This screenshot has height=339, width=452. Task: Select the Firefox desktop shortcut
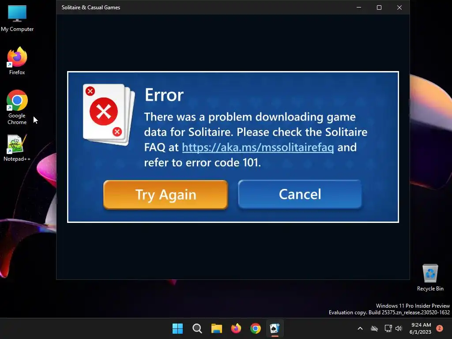pyautogui.click(x=17, y=61)
